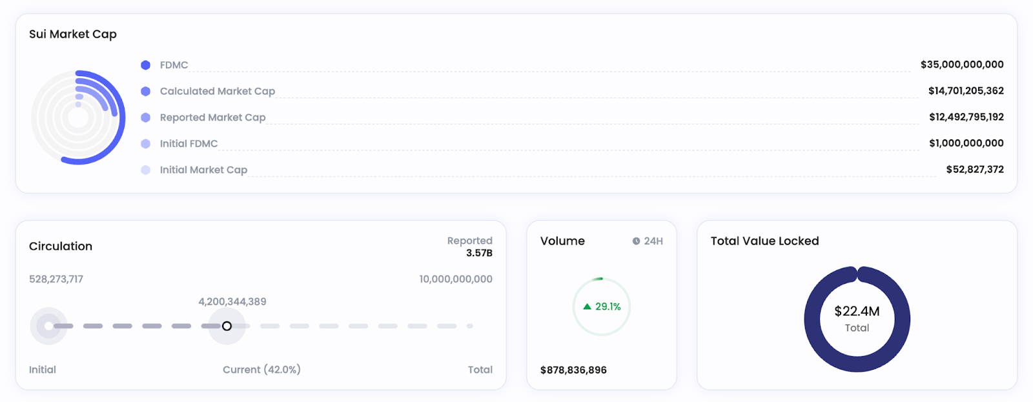The width and height of the screenshot is (1033, 402).
Task: Click the Calculated Market Cap legend dot
Action: point(146,92)
